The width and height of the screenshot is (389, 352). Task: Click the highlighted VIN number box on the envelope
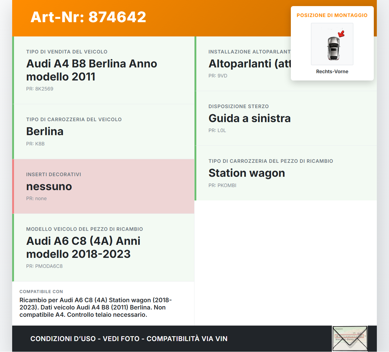350,336
